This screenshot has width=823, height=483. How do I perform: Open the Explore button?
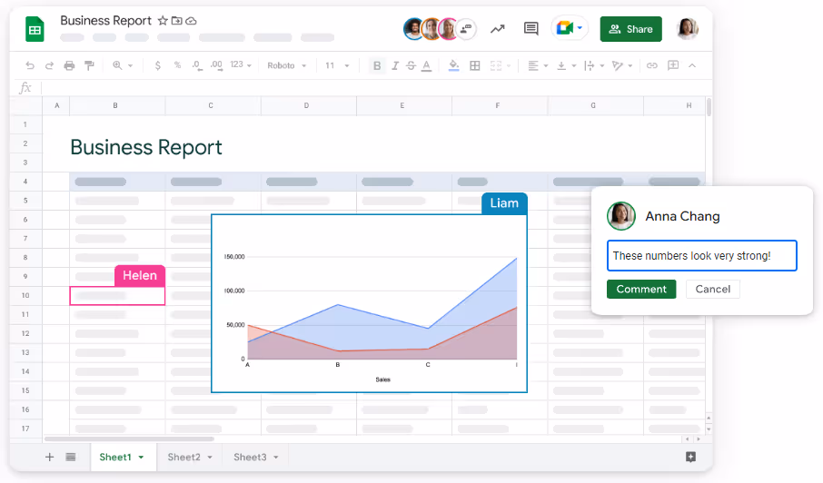(x=690, y=457)
